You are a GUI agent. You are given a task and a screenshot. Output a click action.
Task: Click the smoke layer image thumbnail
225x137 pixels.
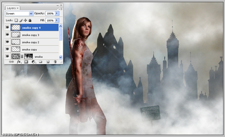(16, 56)
